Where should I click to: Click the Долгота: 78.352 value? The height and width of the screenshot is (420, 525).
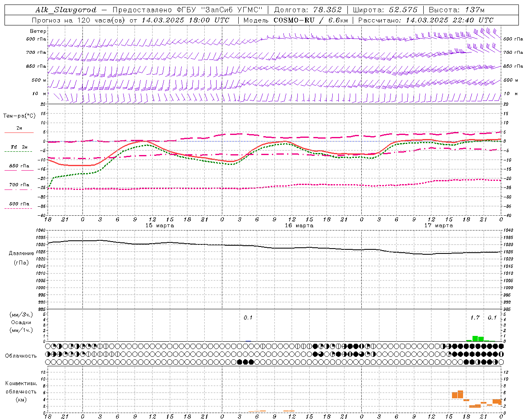tap(308, 10)
